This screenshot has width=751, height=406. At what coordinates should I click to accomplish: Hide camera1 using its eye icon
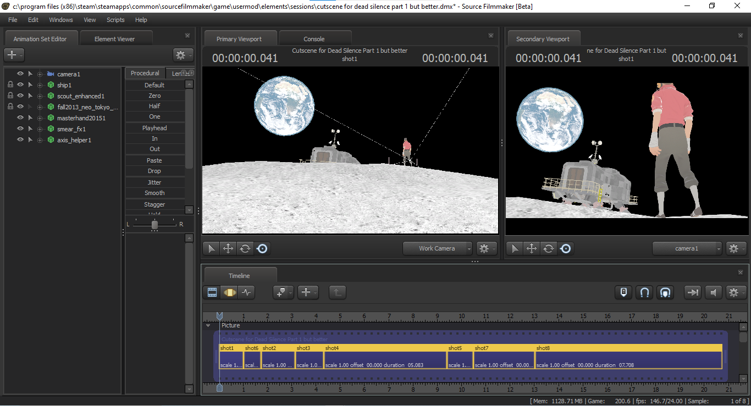20,74
